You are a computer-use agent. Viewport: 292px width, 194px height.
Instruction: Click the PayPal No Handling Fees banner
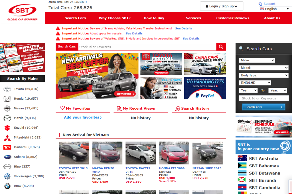point(205,88)
